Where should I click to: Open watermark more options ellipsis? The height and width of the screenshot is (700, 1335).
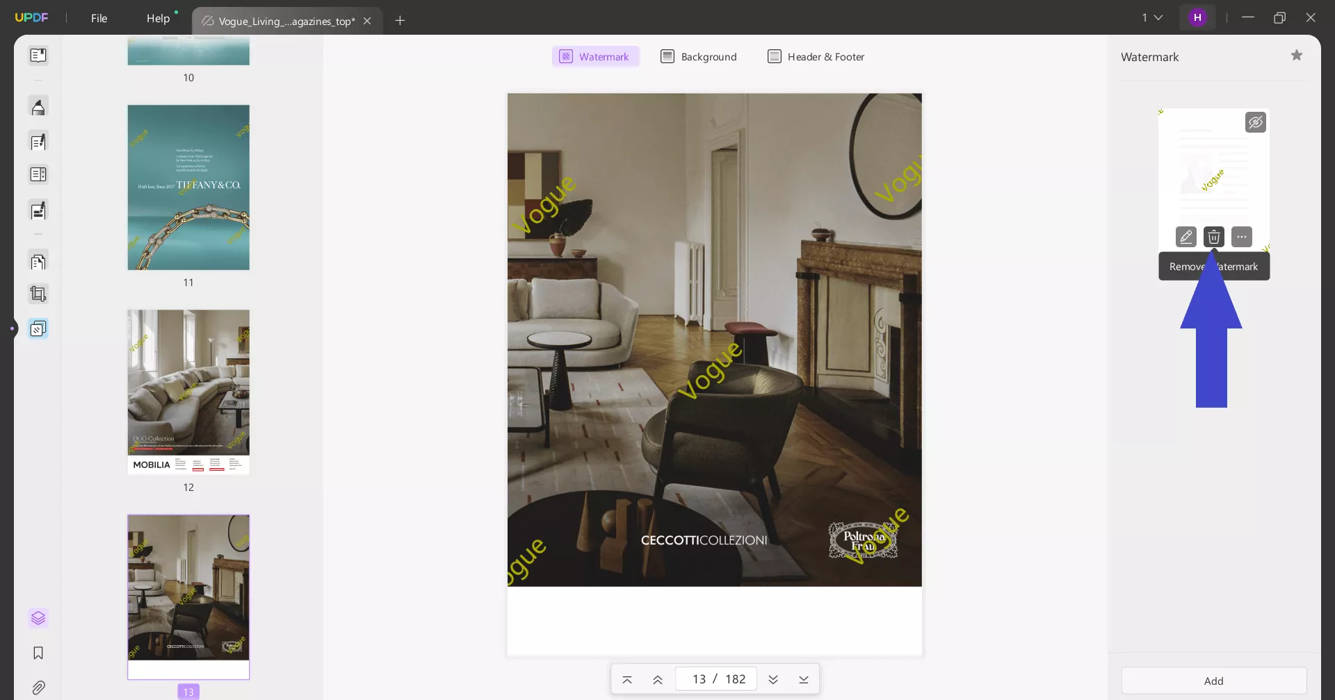pyautogui.click(x=1242, y=237)
